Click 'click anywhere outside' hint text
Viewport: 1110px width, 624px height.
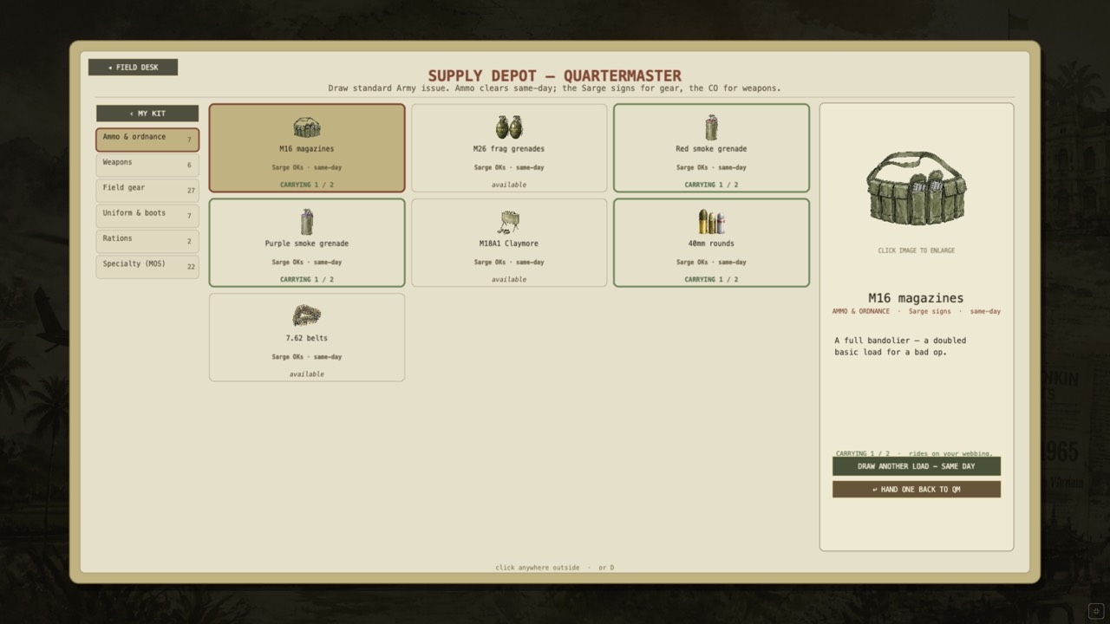(x=537, y=568)
